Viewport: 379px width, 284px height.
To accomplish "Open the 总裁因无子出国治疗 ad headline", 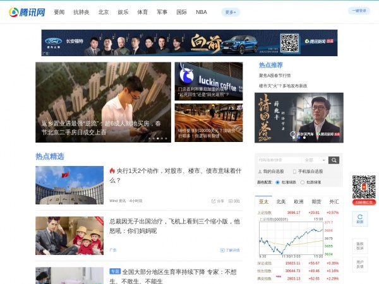I will tap(174, 226).
